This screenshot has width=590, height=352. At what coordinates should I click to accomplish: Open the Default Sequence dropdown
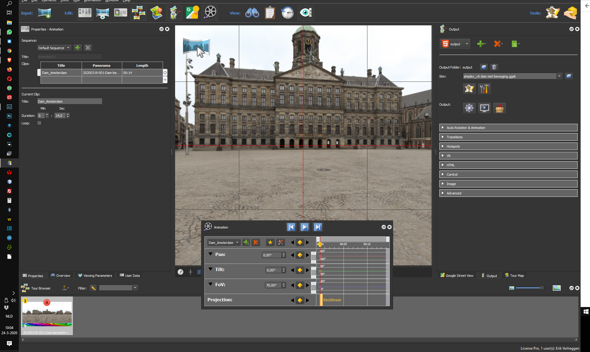coord(54,48)
